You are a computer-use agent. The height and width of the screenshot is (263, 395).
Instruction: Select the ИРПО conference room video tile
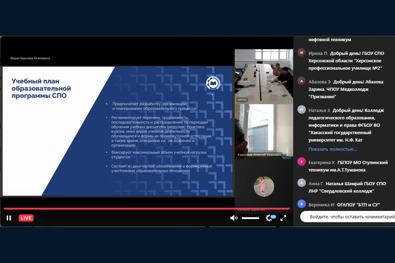[x=264, y=76]
